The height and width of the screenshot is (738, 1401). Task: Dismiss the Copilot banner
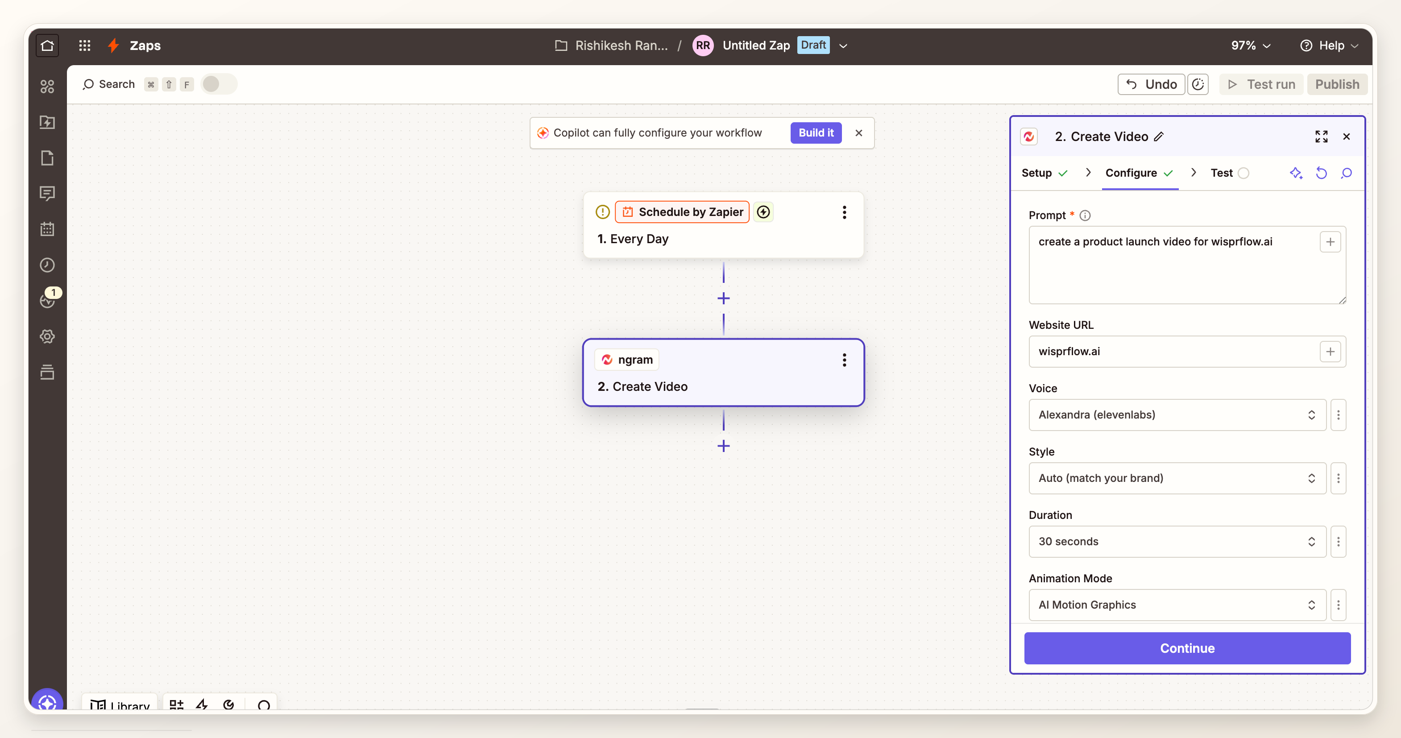tap(859, 133)
